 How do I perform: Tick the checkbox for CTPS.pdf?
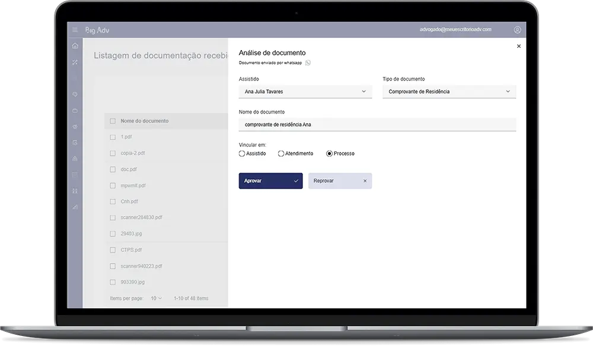tap(113, 250)
